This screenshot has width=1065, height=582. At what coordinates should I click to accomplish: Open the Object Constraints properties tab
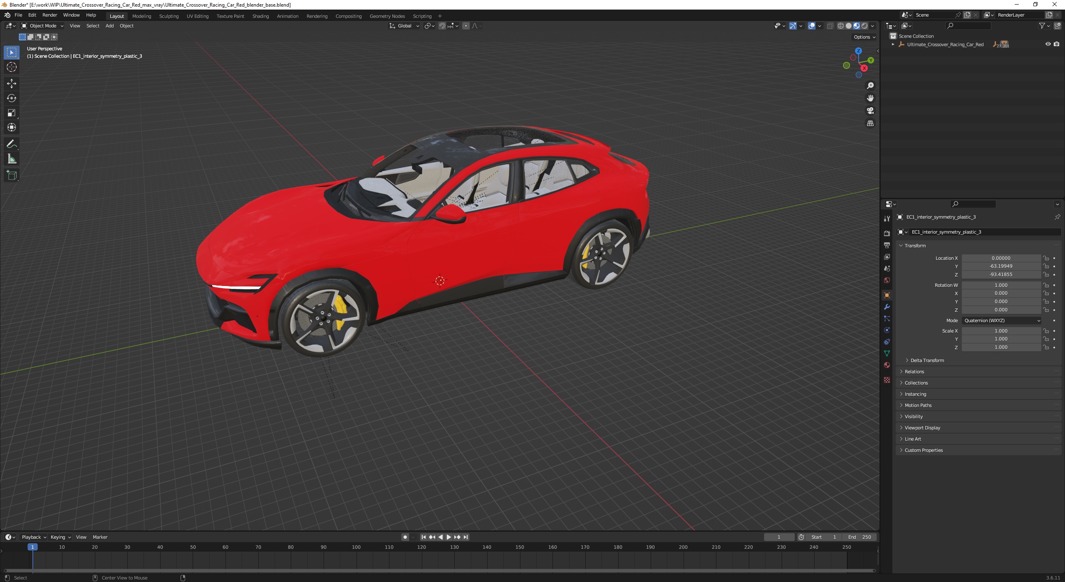click(x=887, y=342)
